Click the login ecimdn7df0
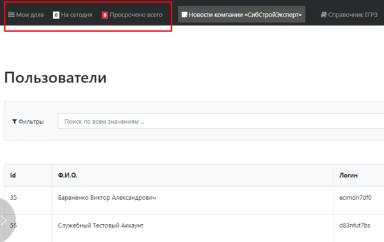 point(355,197)
